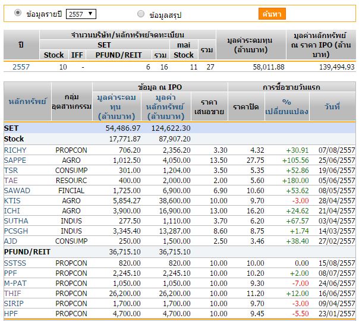Open the PCSGH security link

point(16,231)
